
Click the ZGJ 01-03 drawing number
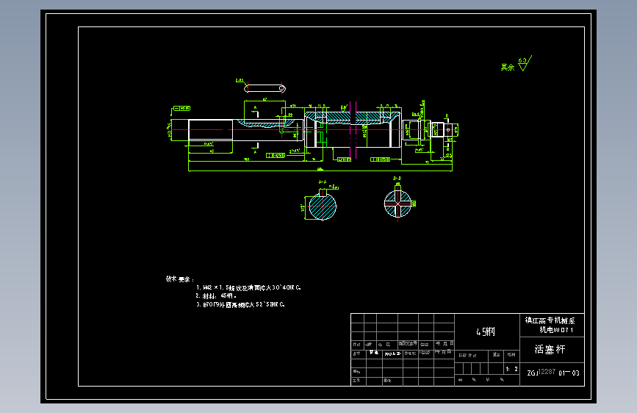pos(553,373)
